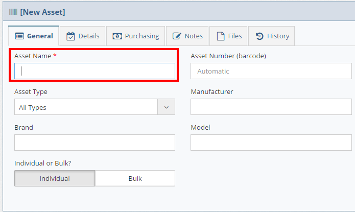Place cursor in the Brand field
This screenshot has height=212, width=355.
94,143
